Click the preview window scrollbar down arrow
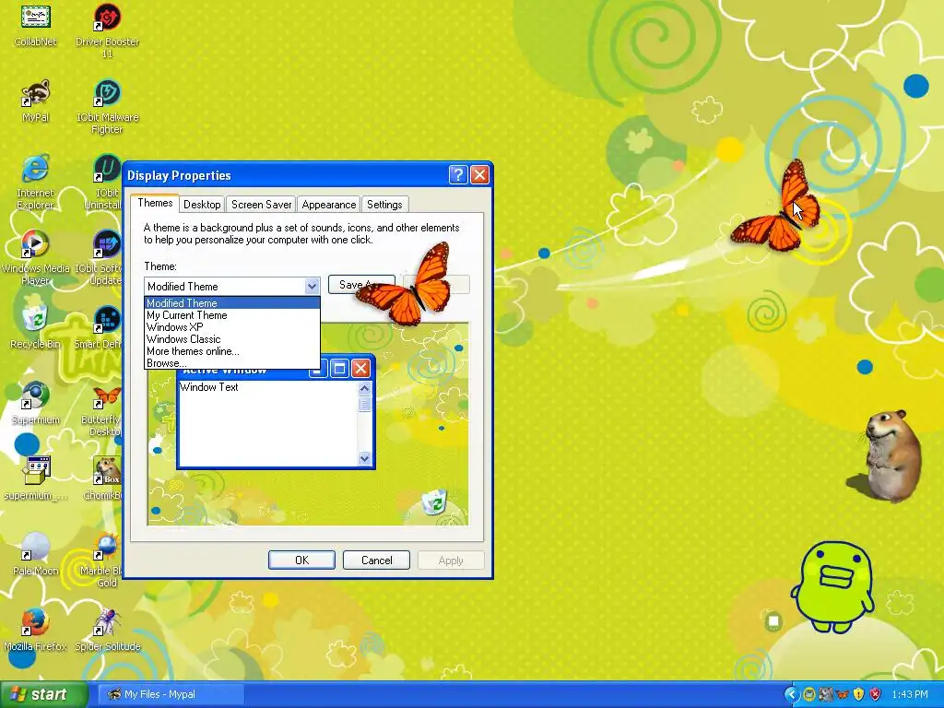Screen dimensions: 944x708 pos(364,459)
